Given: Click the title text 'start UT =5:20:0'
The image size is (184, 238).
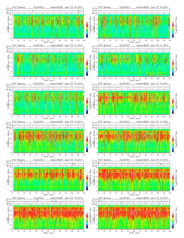Looking at the screenshot, I should point(73,198).
